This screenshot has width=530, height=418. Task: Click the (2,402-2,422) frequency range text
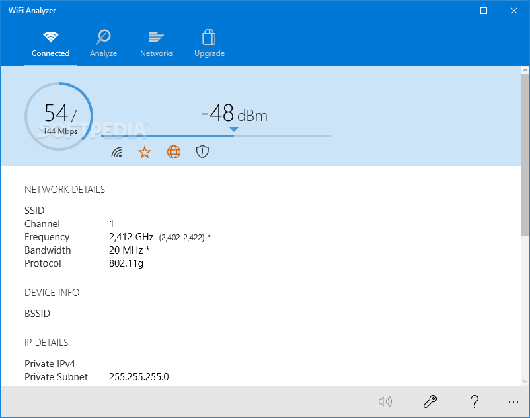coord(182,238)
